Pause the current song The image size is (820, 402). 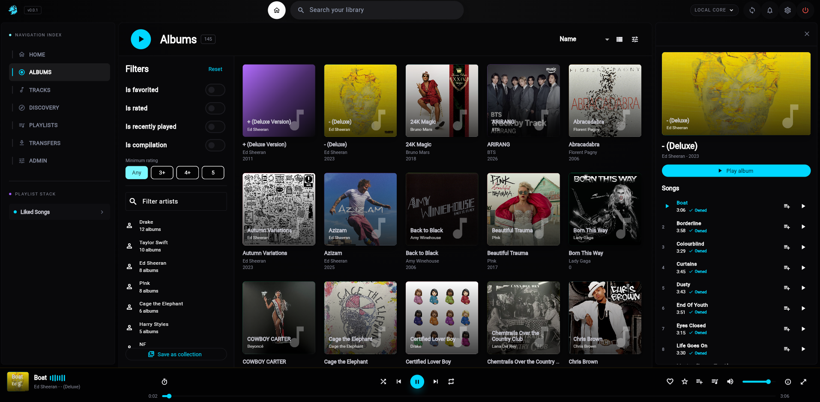click(x=417, y=381)
